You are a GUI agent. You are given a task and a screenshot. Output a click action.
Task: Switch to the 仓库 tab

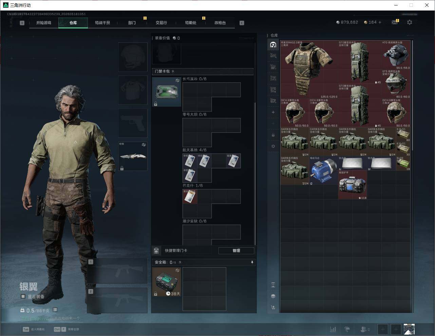[x=73, y=23]
